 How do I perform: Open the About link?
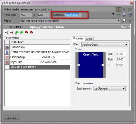[123, 27]
